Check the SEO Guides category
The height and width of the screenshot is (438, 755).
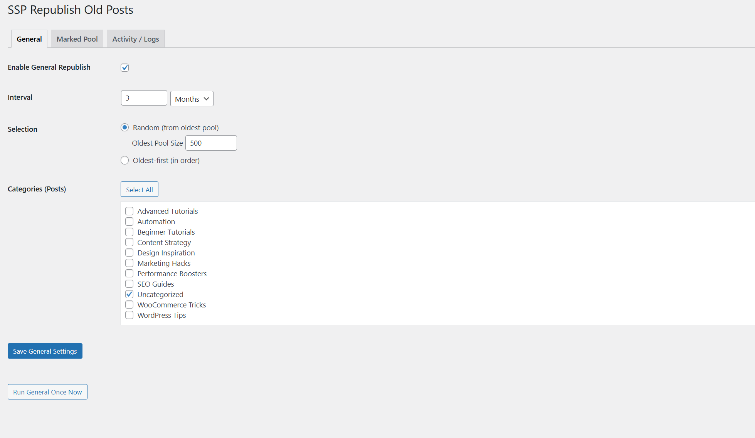[129, 284]
